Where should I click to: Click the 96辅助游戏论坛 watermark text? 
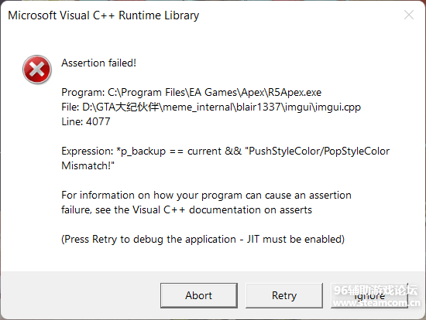(376, 290)
